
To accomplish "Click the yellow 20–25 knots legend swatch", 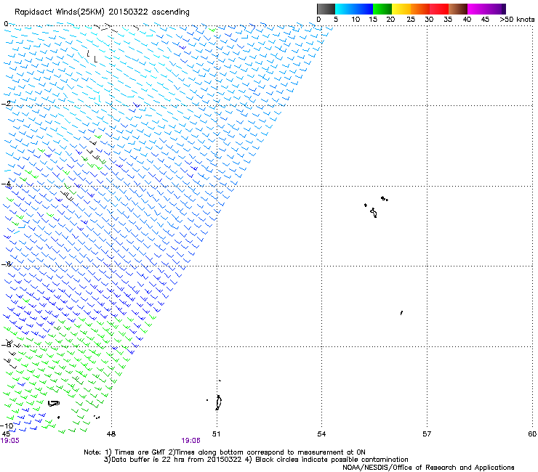I will coord(401,9).
